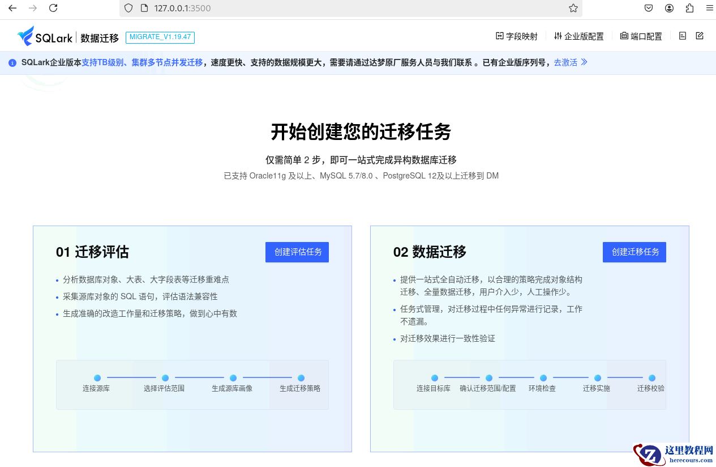This screenshot has height=467, width=716.
Task: Click the SQLark logo
Action: click(x=45, y=37)
